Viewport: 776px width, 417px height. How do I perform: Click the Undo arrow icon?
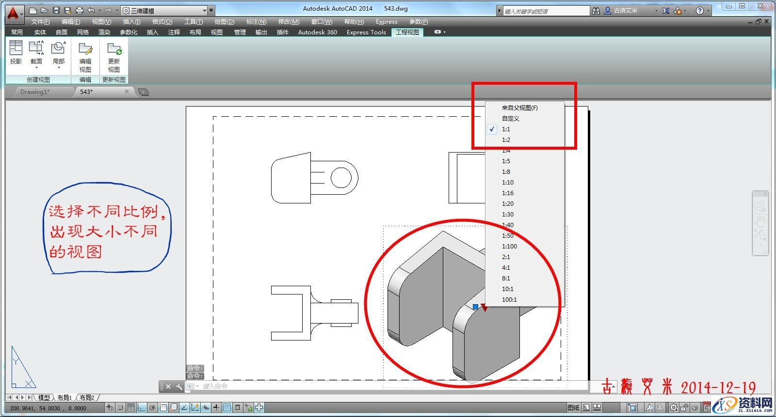(91, 10)
